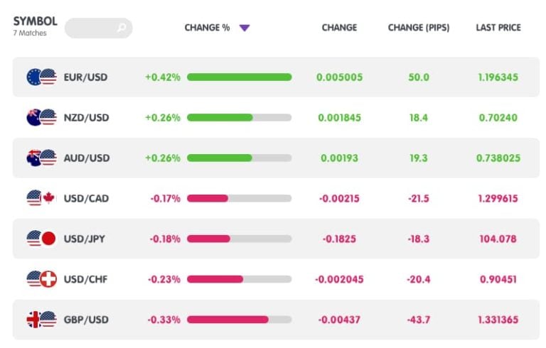Click the USD/CAD flag pair icon
This screenshot has height=348, width=546.
click(x=41, y=198)
